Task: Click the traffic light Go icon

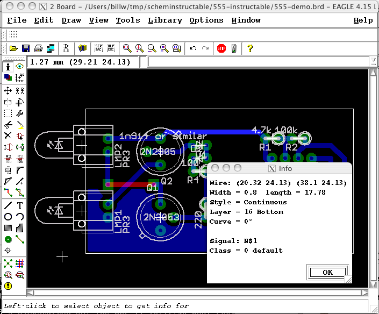Action: (234, 48)
